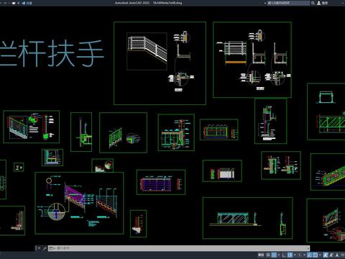Toggle ortho mode L-shaped icon
This screenshot has height=259, width=345.
click(x=283, y=255)
